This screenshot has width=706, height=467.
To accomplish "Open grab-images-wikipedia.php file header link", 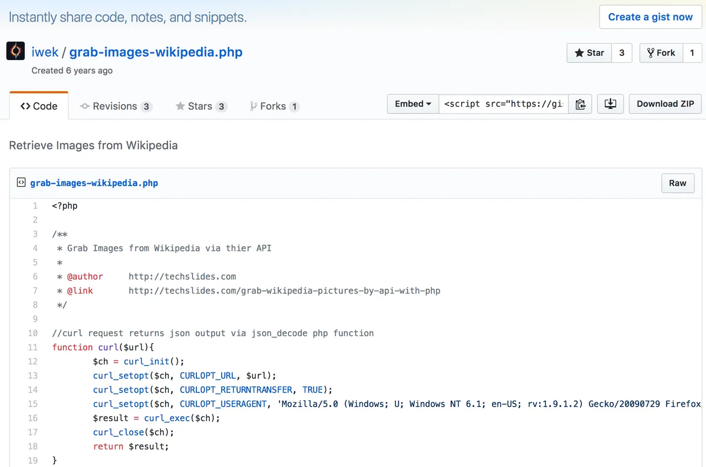I will [x=94, y=183].
